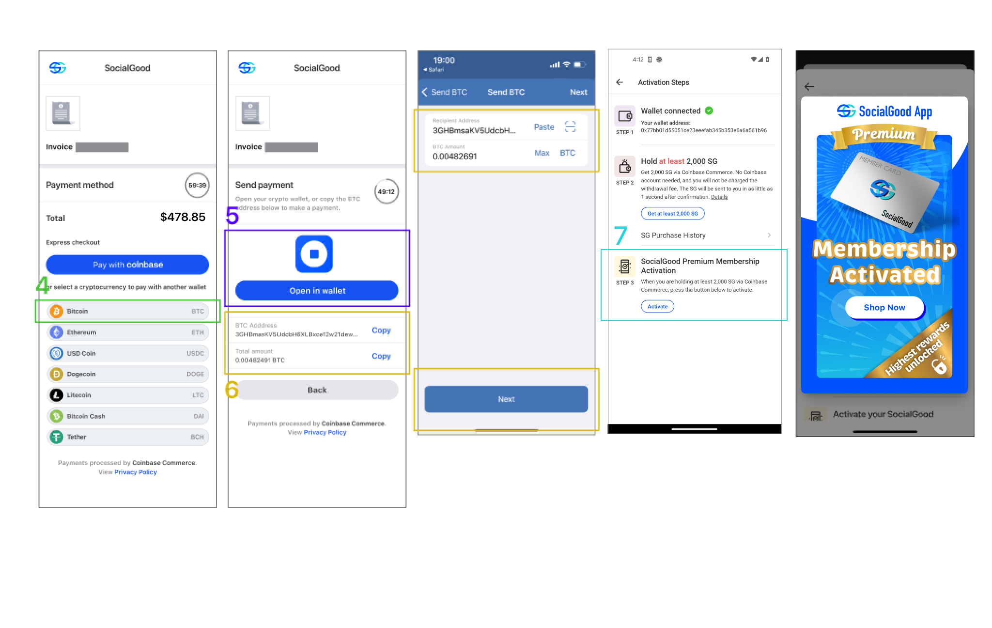Click invoice input field first screen

(x=101, y=148)
